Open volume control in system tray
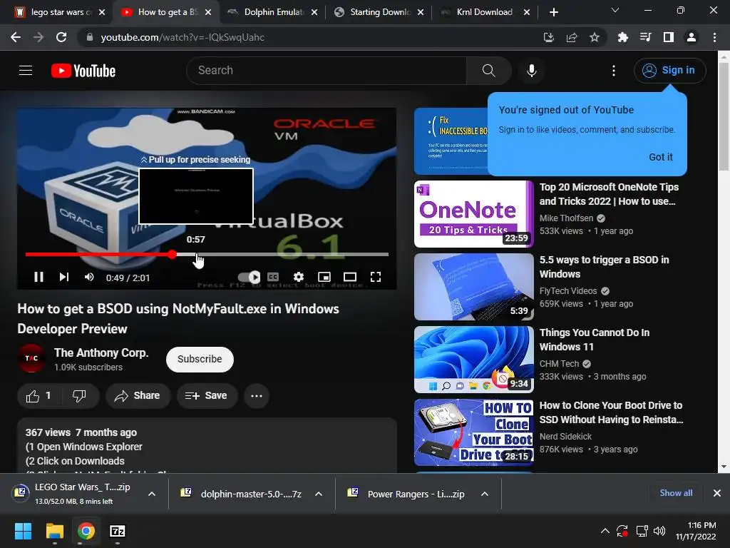This screenshot has width=730, height=548. coord(659,531)
